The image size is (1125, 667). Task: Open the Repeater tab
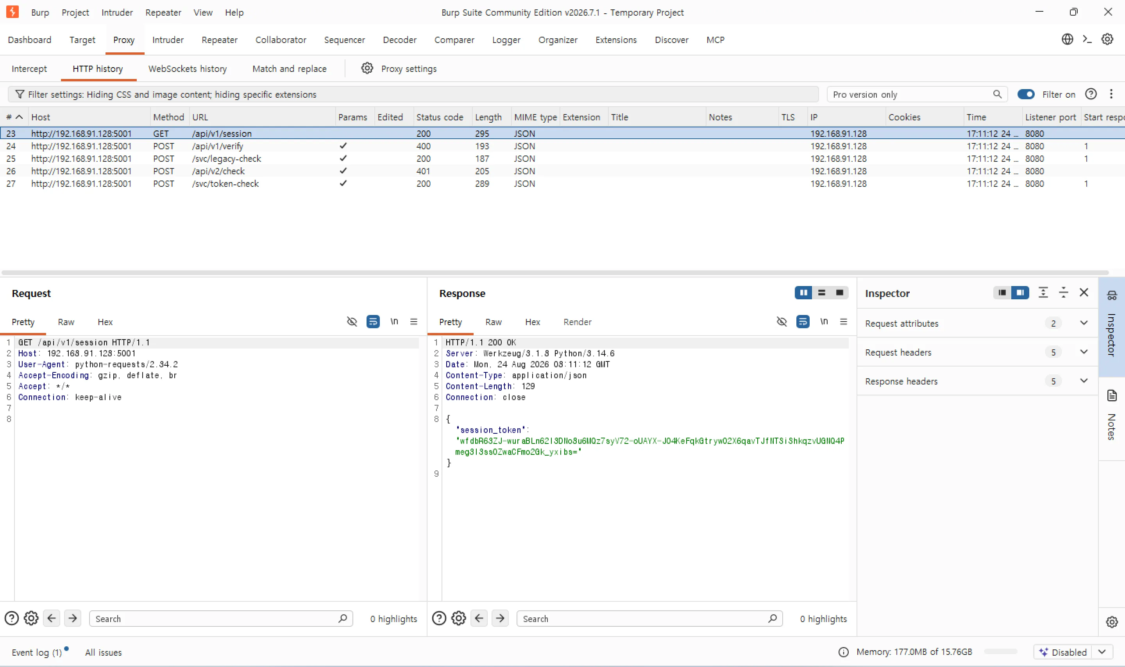click(x=219, y=39)
